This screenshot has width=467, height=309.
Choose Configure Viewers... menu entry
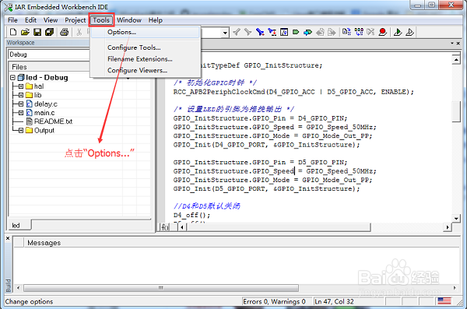(146, 70)
